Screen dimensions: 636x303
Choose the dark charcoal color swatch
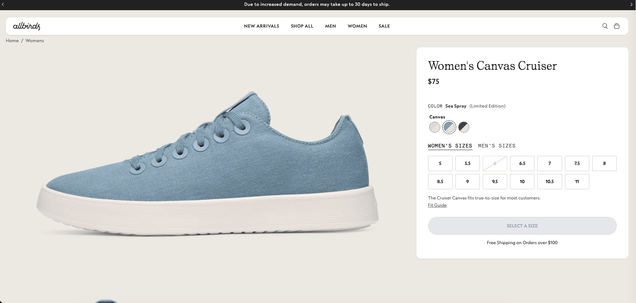[464, 127]
